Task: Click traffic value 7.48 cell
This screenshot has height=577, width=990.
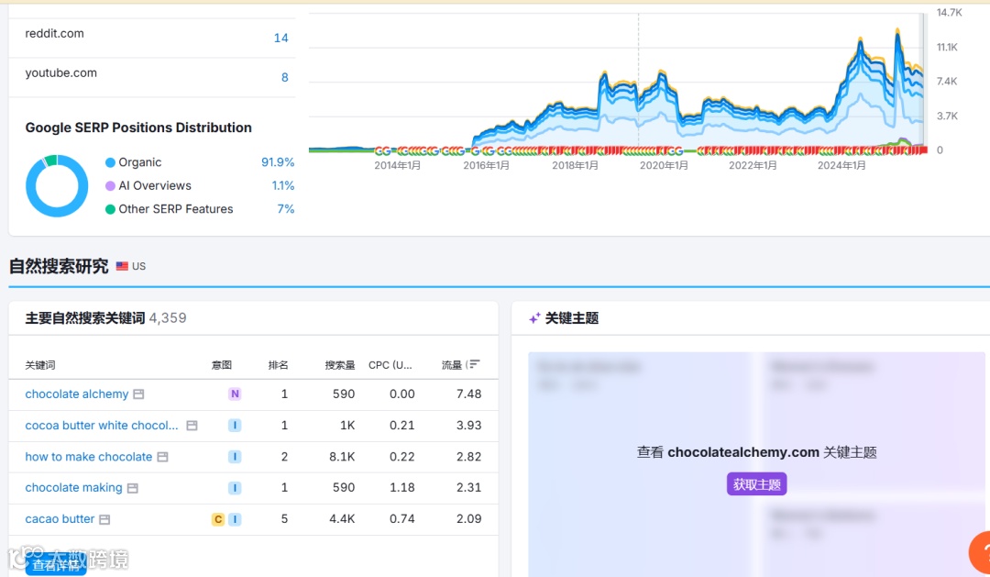Action: pyautogui.click(x=469, y=394)
